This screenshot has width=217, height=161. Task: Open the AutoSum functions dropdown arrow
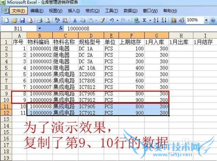[150, 20]
